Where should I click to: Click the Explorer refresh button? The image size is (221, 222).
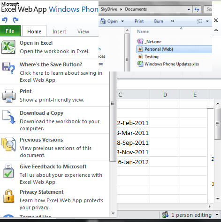pyautogui.click(x=197, y=9)
